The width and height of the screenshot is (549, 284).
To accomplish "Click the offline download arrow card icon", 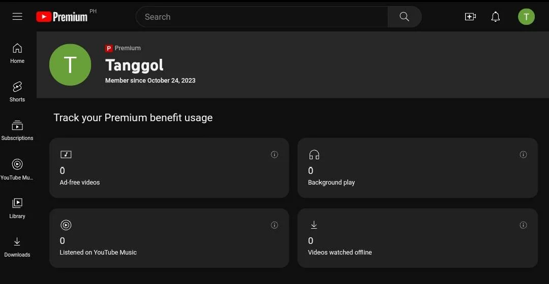I will tap(314, 225).
